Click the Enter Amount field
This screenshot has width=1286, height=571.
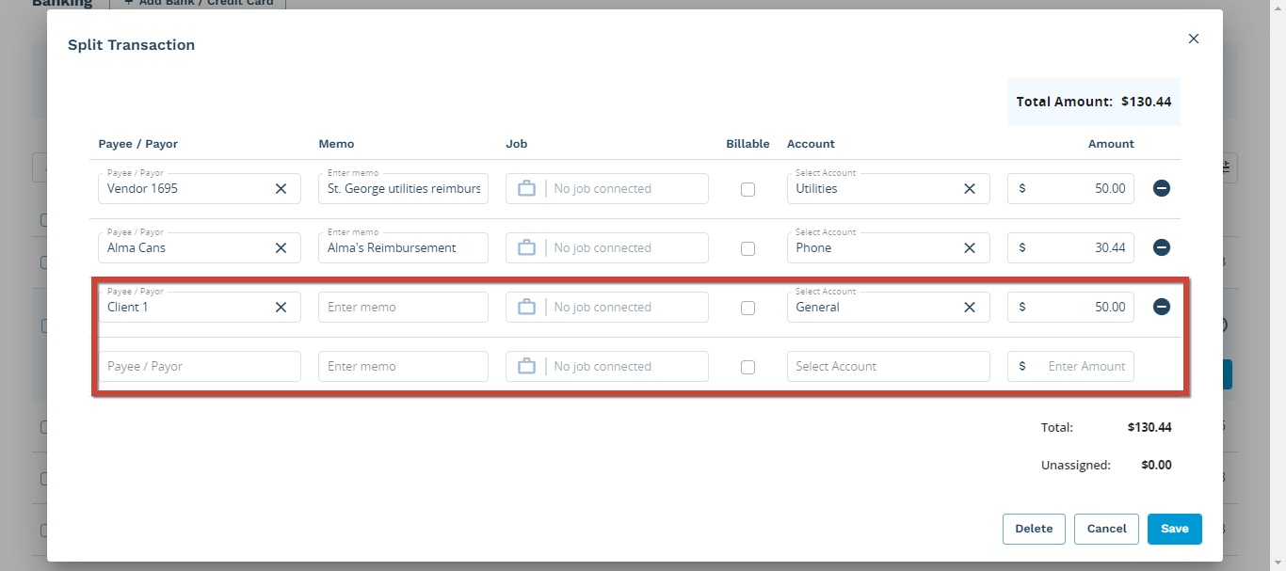coord(1070,366)
